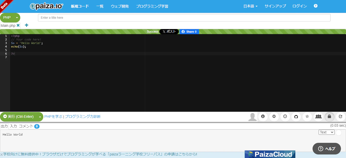Go to ウェブ開発 menu item
Screen dimensions: 346x158
point(120,6)
